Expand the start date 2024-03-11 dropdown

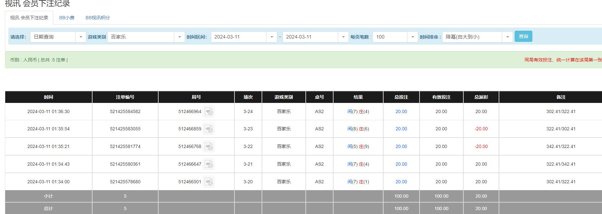(x=244, y=37)
